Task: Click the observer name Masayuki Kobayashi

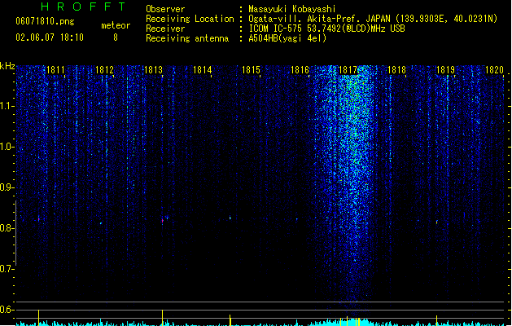Action: 292,9
